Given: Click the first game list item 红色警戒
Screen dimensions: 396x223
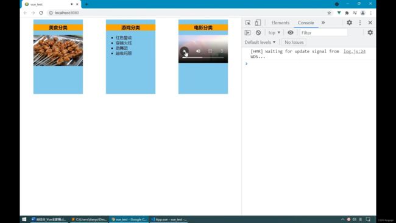Looking at the screenshot, I should 124,38.
